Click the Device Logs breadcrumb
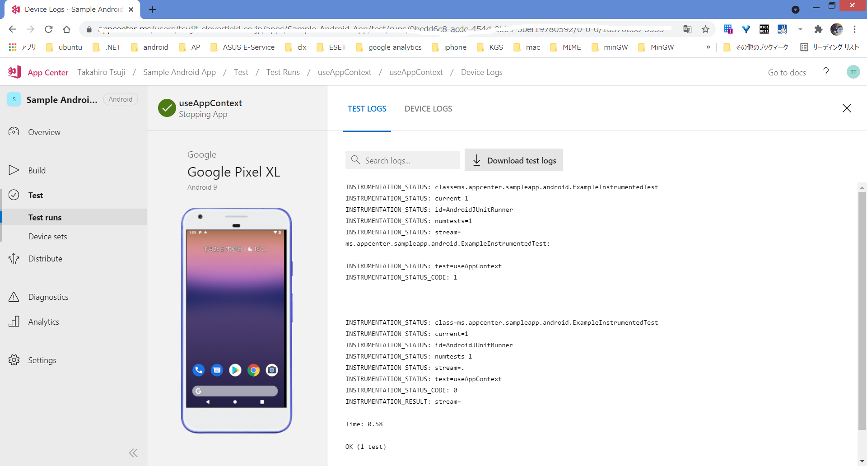Viewport: 867px width, 466px height. pyautogui.click(x=481, y=72)
